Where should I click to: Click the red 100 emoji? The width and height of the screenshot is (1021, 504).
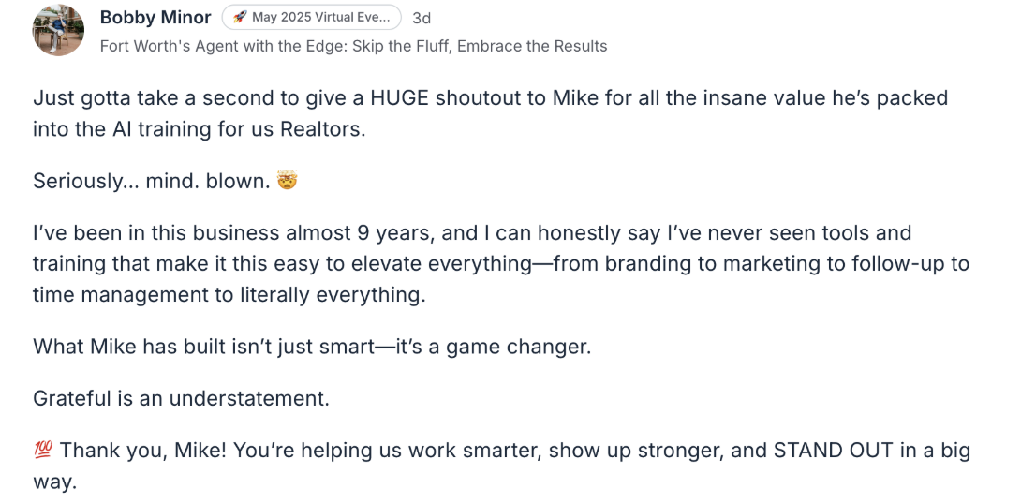(43, 451)
